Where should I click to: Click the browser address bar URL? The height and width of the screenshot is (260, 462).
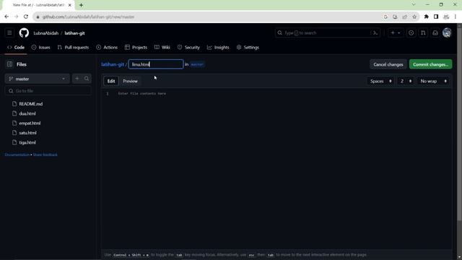pos(88,17)
